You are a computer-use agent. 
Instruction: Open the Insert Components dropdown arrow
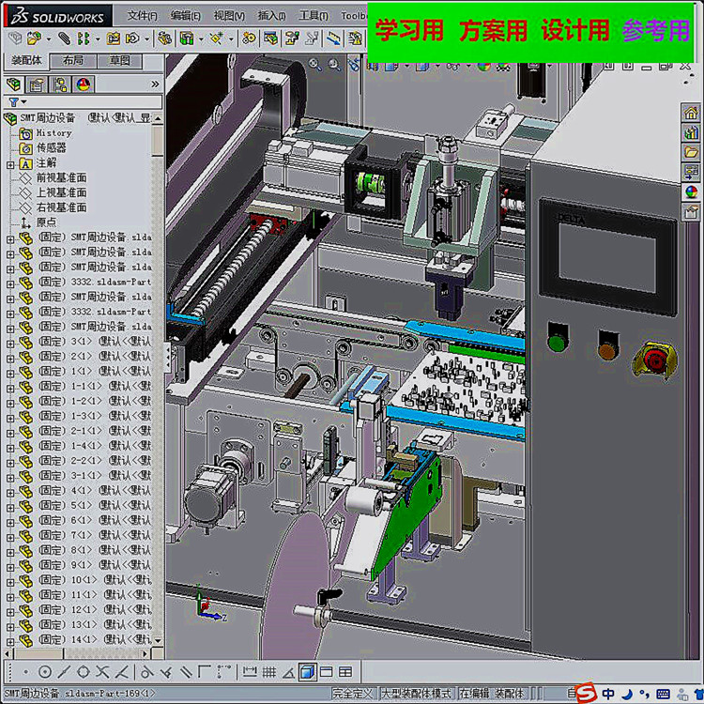pos(48,39)
